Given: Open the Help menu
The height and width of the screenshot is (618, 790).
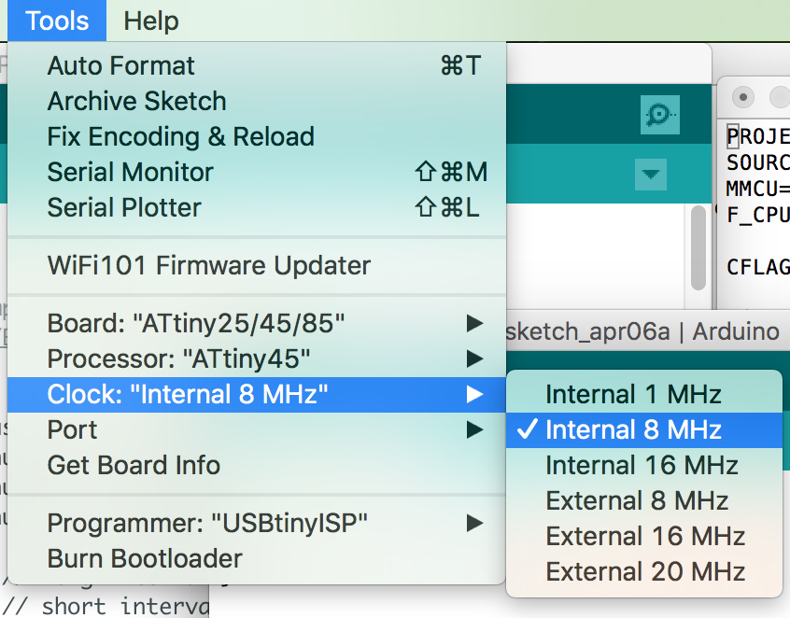Looking at the screenshot, I should (x=150, y=21).
